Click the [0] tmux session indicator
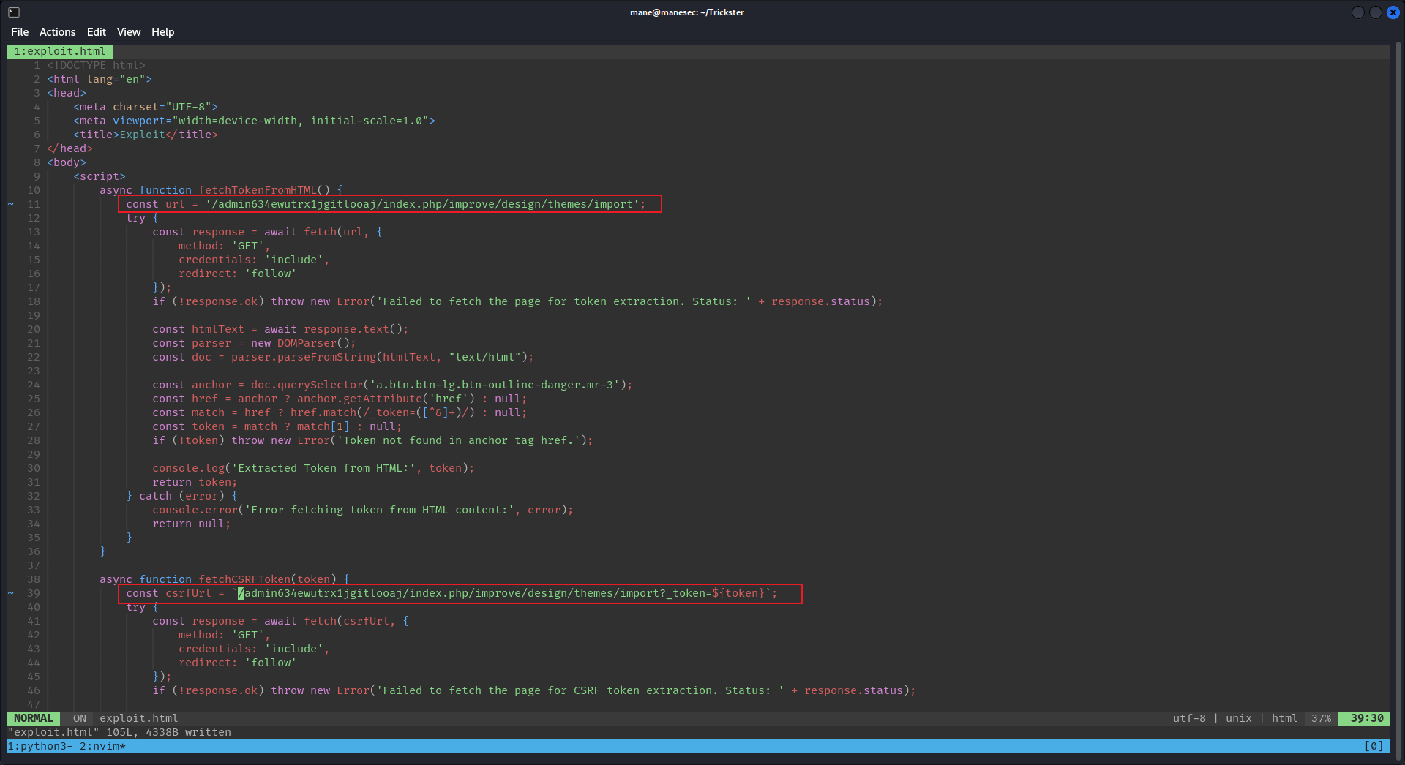 1374,746
